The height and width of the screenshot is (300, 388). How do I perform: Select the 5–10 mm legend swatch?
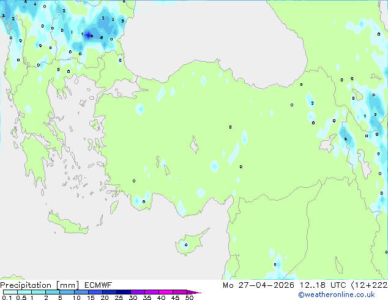click(67, 292)
